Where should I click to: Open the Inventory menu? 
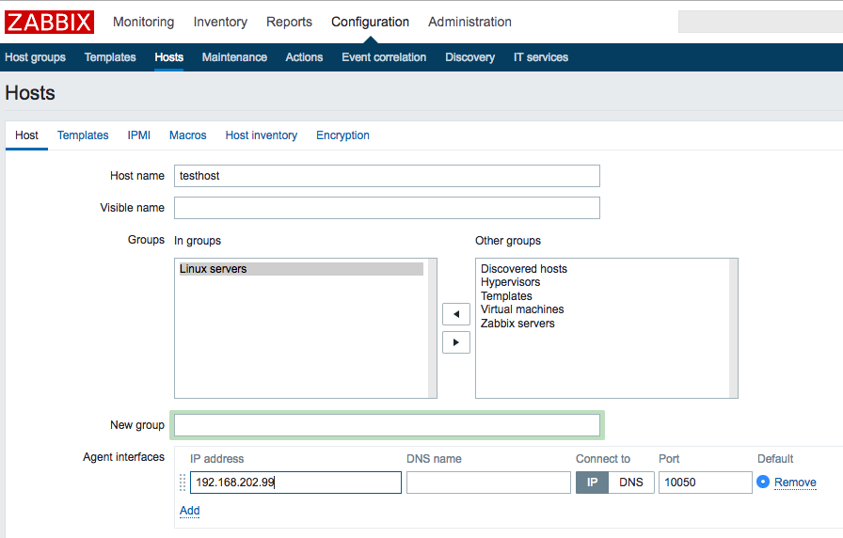pyautogui.click(x=220, y=22)
